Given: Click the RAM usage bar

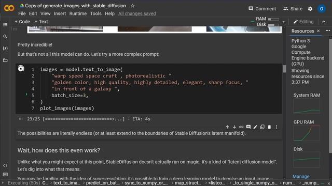Looking at the screenshot, I should click(273, 19).
